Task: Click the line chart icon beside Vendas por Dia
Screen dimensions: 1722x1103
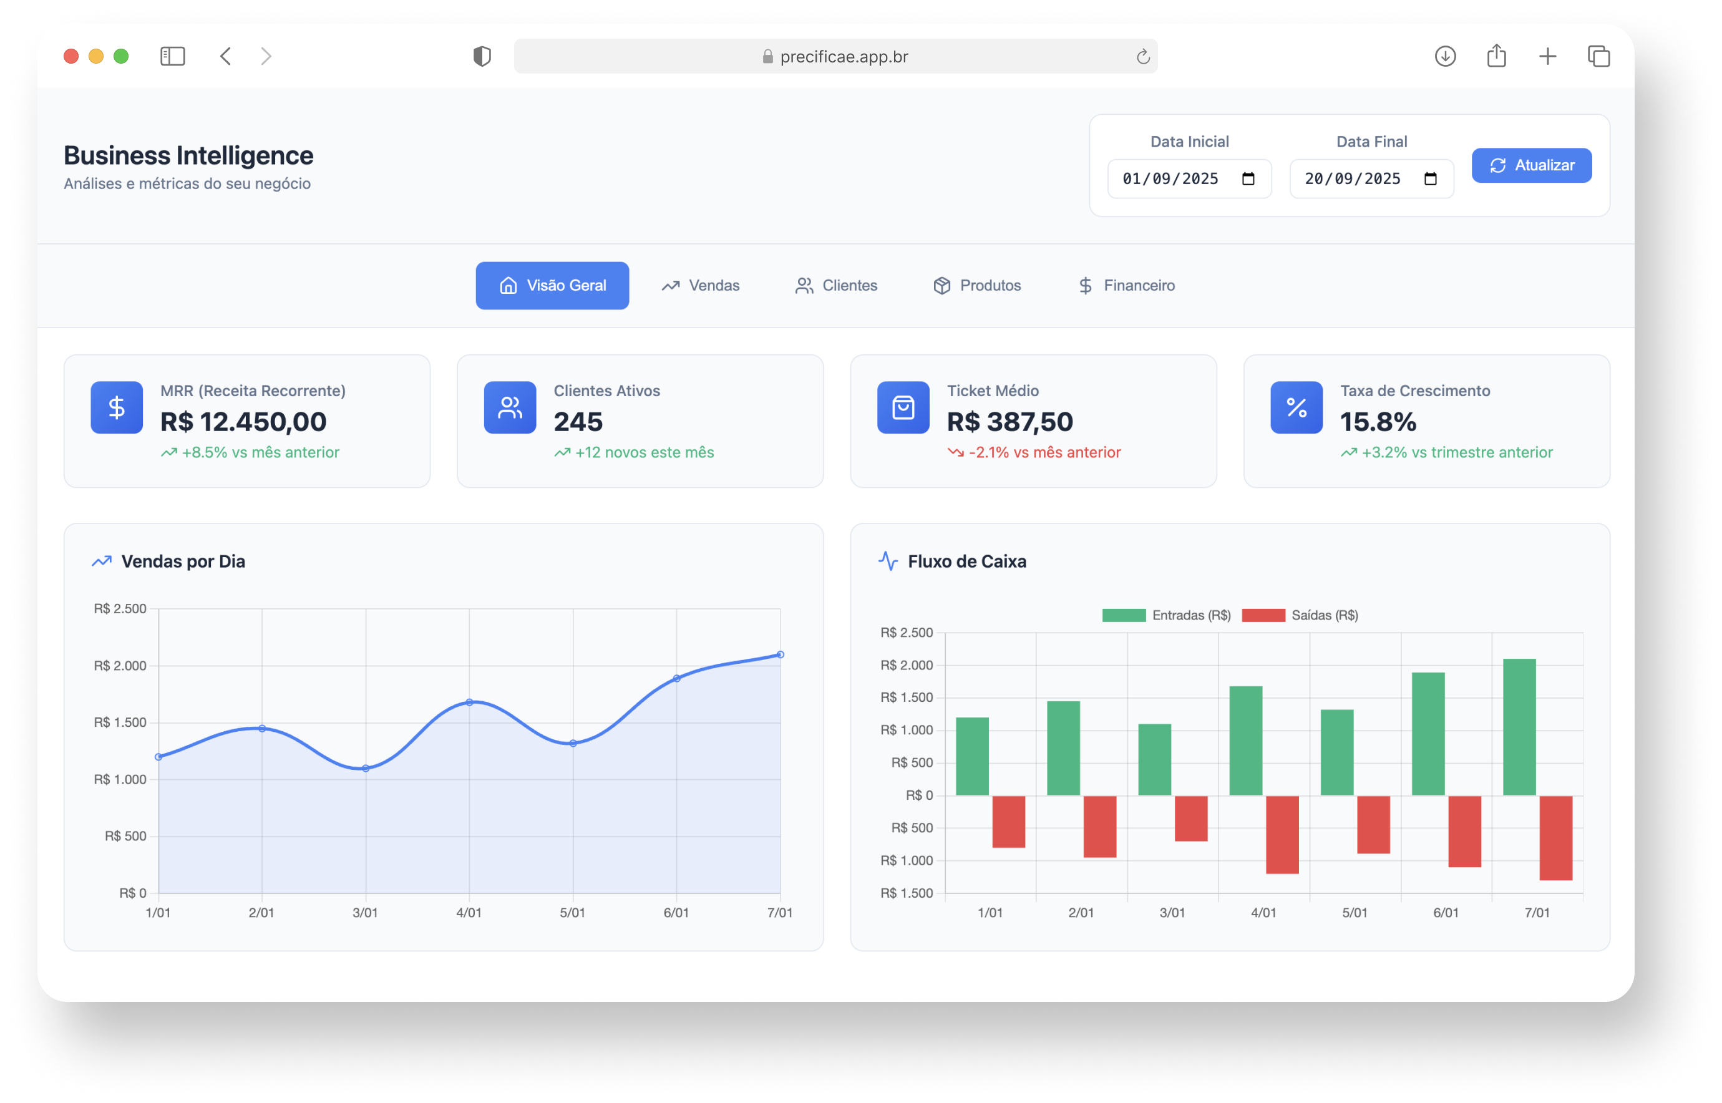Action: click(102, 561)
